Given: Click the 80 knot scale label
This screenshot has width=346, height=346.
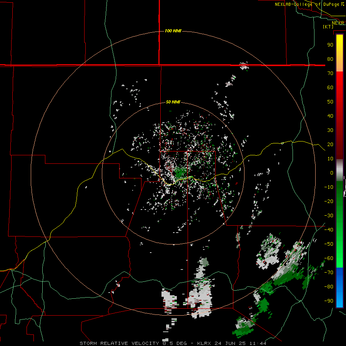Looking at the screenshot, I should pyautogui.click(x=330, y=59).
